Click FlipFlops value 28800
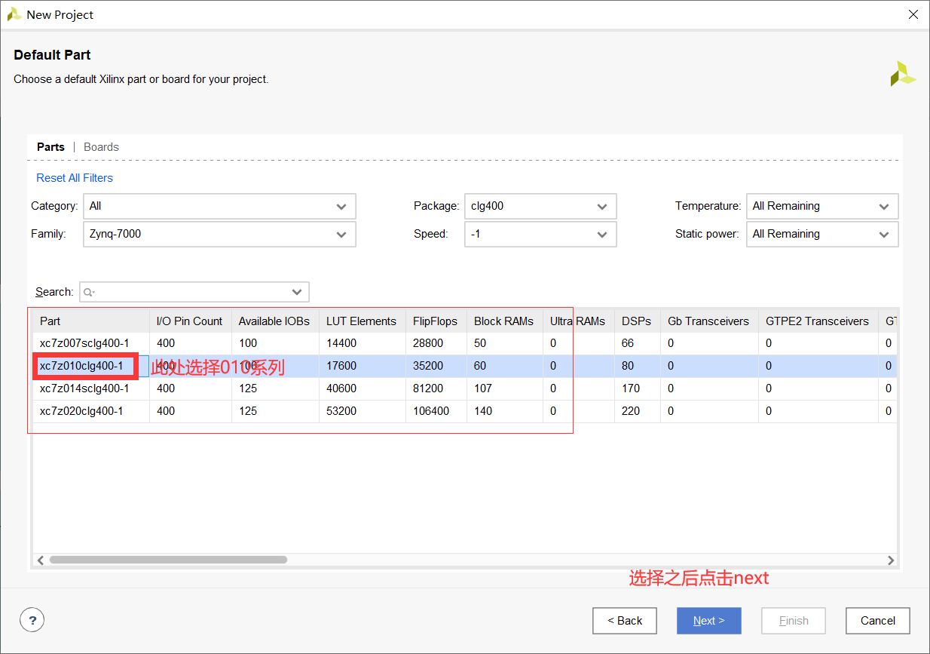 click(x=428, y=343)
